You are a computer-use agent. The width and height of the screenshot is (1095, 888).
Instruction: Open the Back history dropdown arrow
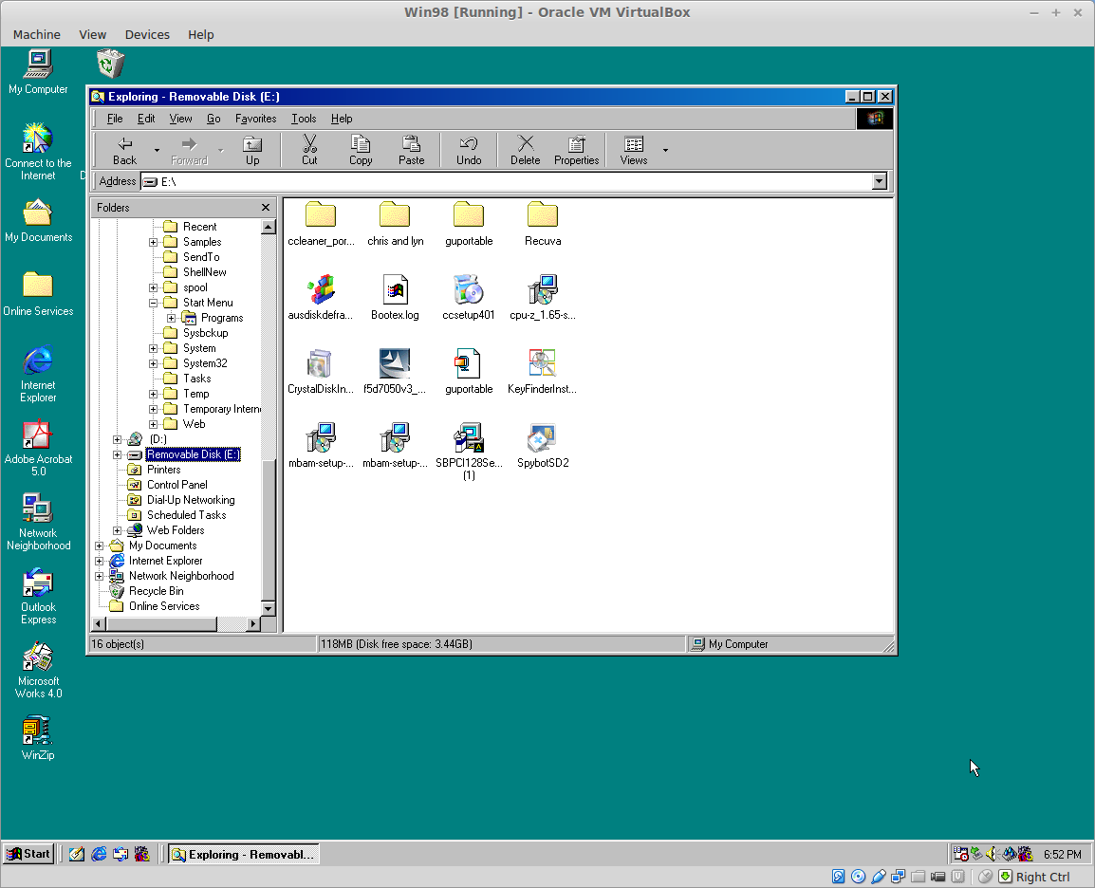157,151
